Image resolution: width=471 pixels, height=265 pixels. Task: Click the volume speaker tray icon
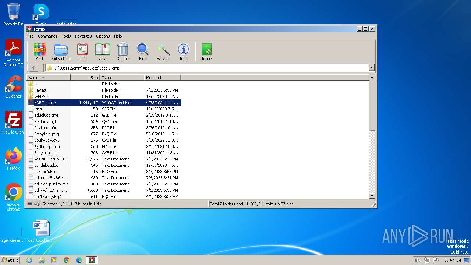click(x=418, y=260)
